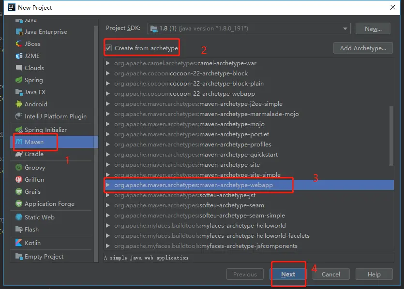Click the Application Forge icon

click(x=19, y=204)
